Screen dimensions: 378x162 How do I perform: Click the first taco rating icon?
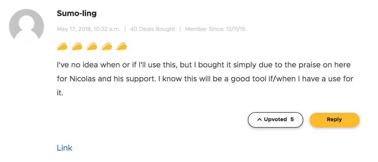tap(62, 47)
